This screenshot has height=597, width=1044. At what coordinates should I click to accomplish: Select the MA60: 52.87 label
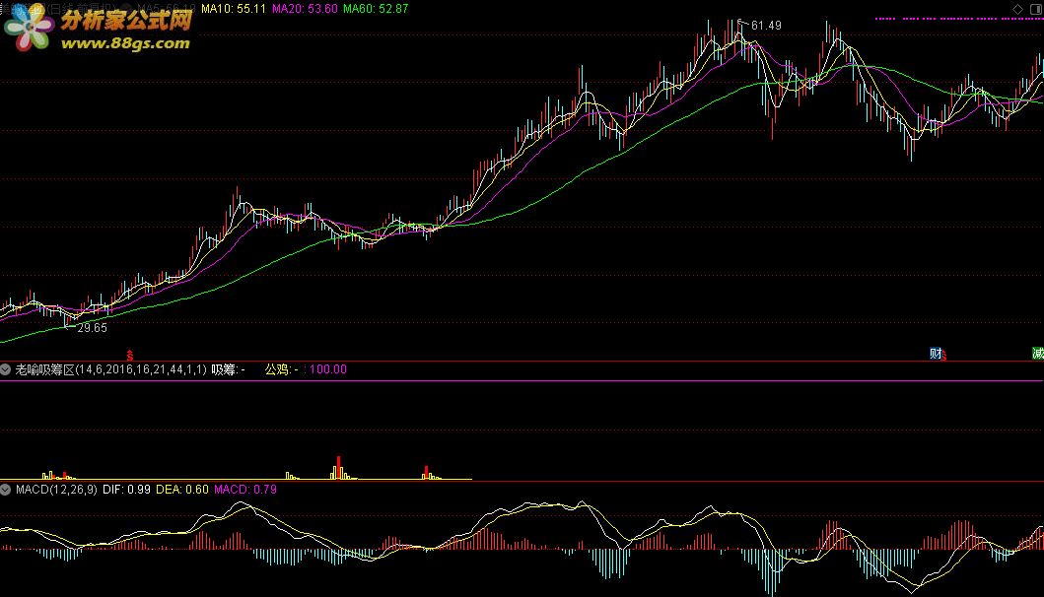pos(376,9)
